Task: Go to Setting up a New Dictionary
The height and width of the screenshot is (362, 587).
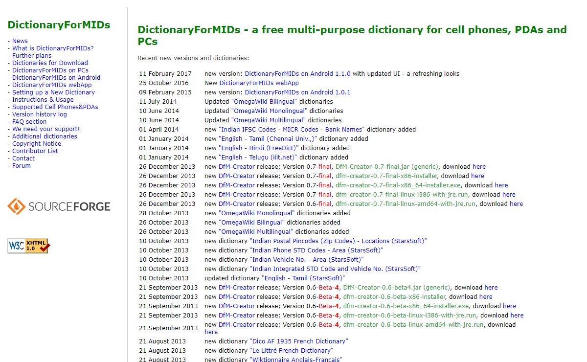Action: (x=53, y=92)
